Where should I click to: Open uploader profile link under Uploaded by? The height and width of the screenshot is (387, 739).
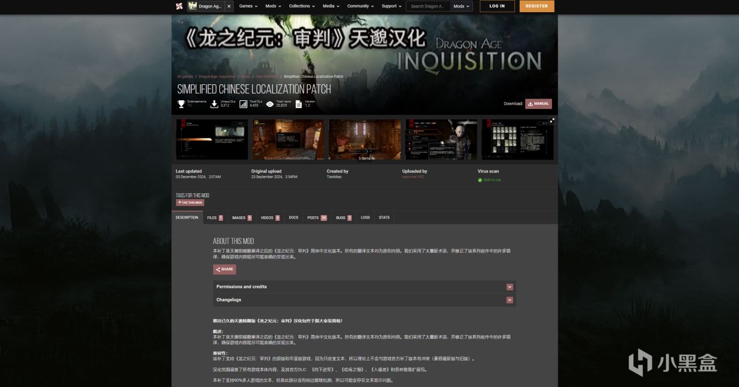(x=412, y=177)
